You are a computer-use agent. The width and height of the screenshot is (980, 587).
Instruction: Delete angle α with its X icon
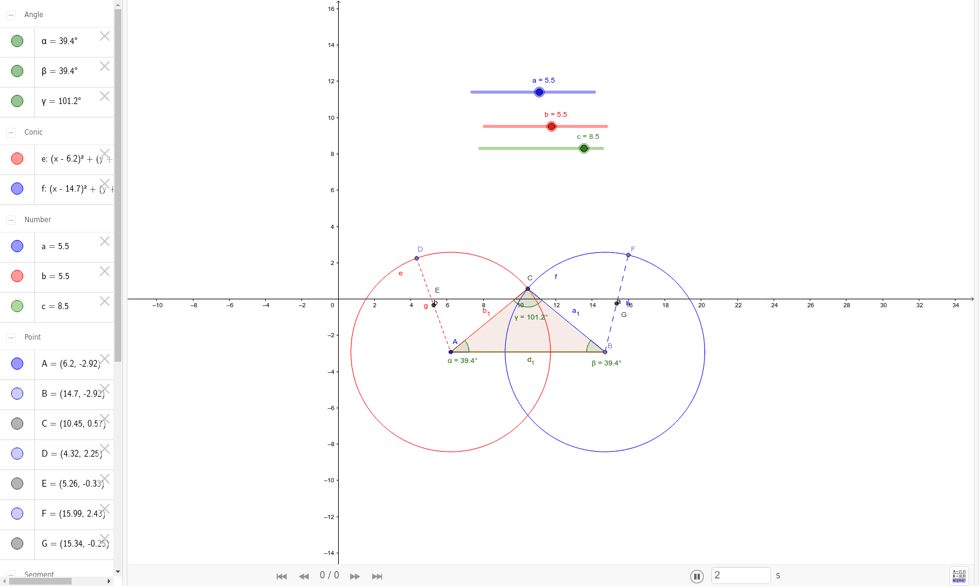tap(105, 36)
